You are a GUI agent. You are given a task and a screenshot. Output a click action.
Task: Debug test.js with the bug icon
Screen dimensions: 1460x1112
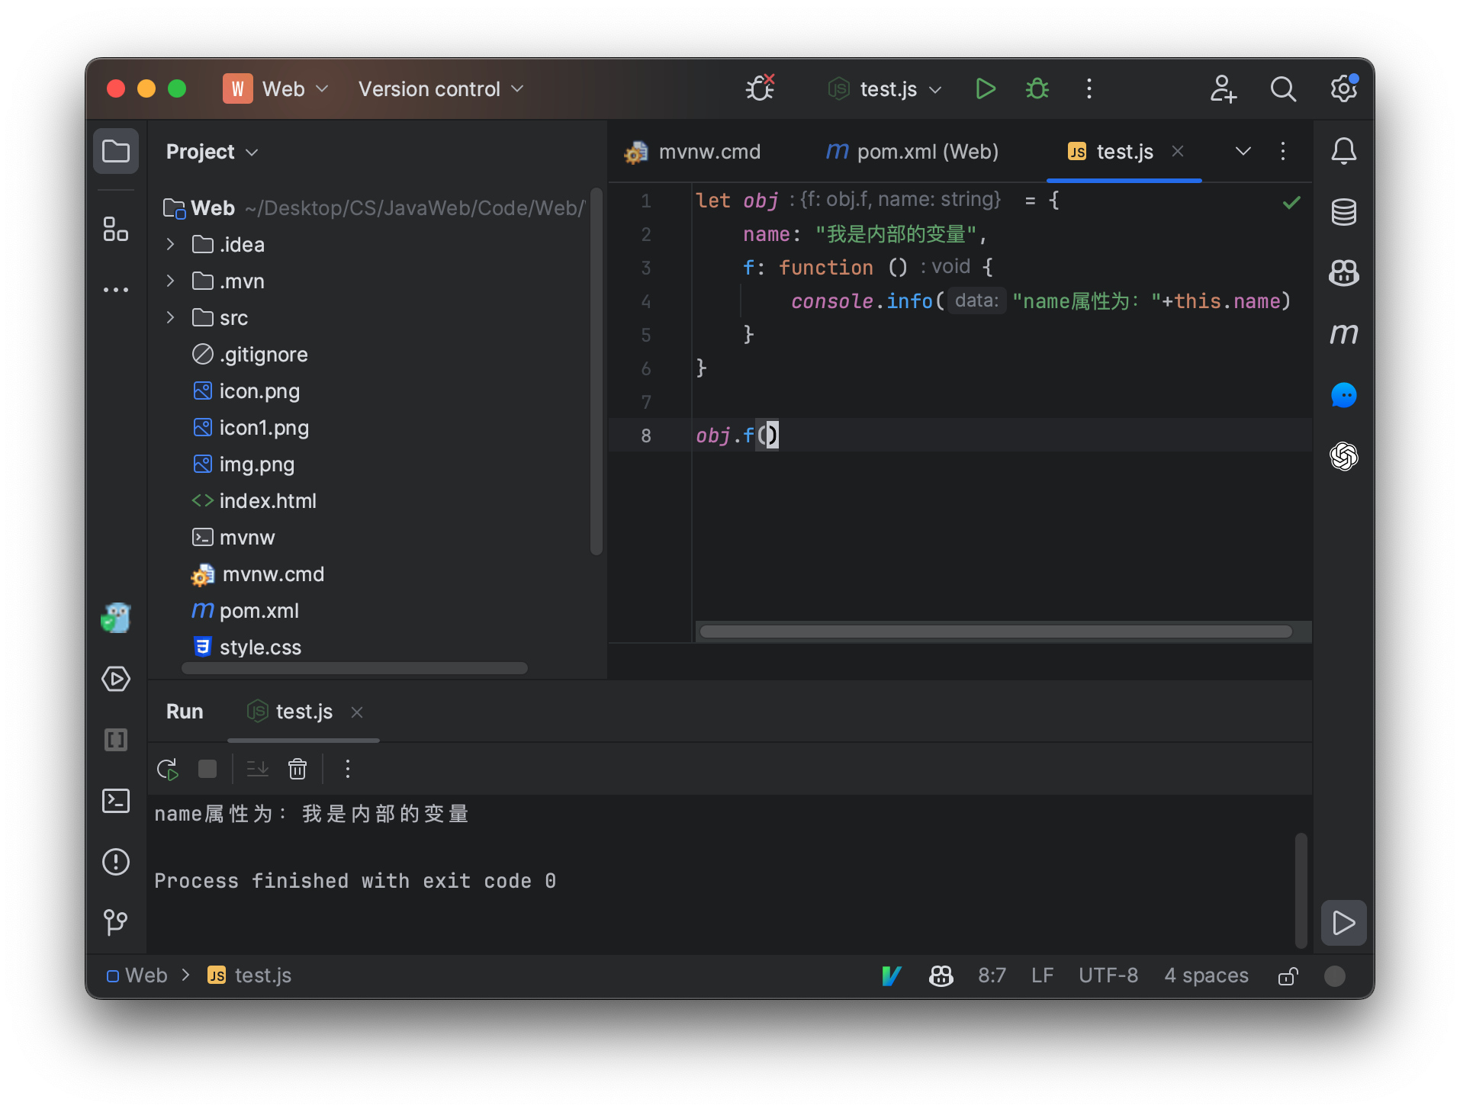pyautogui.click(x=1037, y=89)
